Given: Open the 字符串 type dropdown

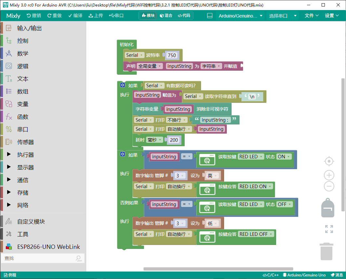Looking at the screenshot, I should click(211, 66).
